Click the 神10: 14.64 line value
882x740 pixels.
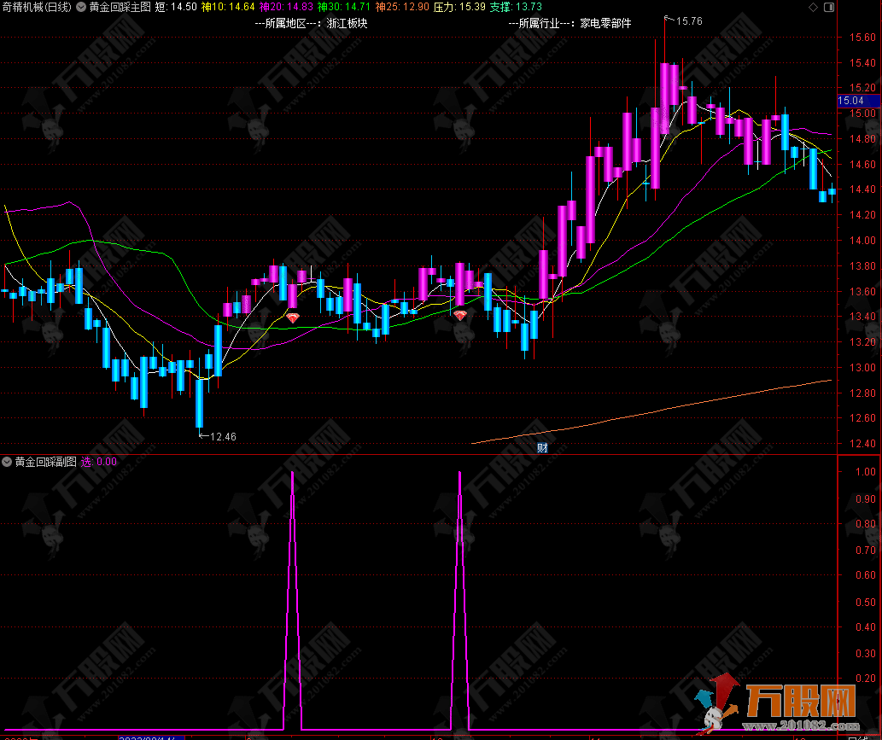pos(228,8)
